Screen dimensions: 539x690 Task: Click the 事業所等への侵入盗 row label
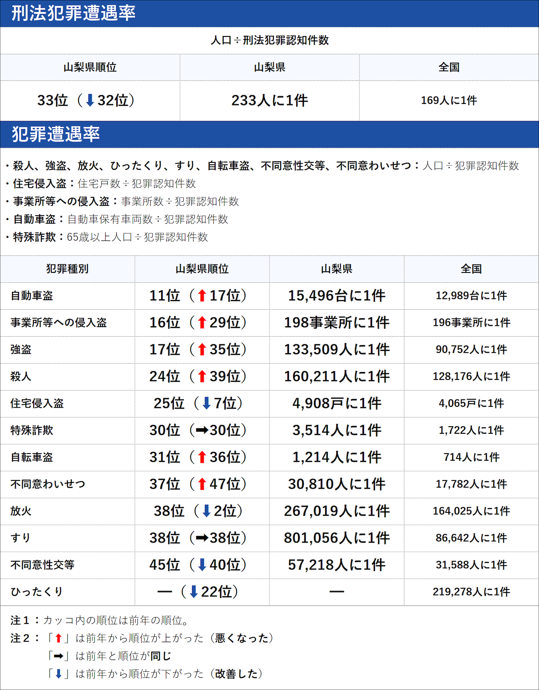click(59, 323)
